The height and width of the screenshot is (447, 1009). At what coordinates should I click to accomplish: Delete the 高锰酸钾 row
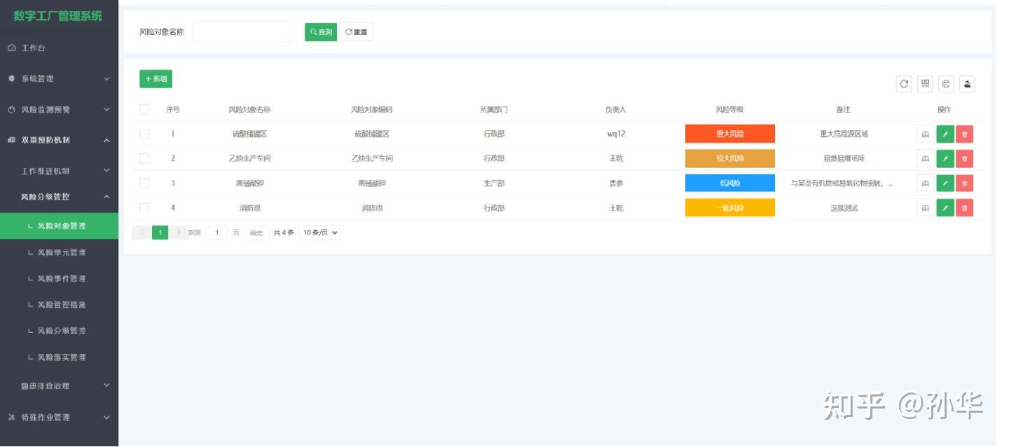coord(965,183)
